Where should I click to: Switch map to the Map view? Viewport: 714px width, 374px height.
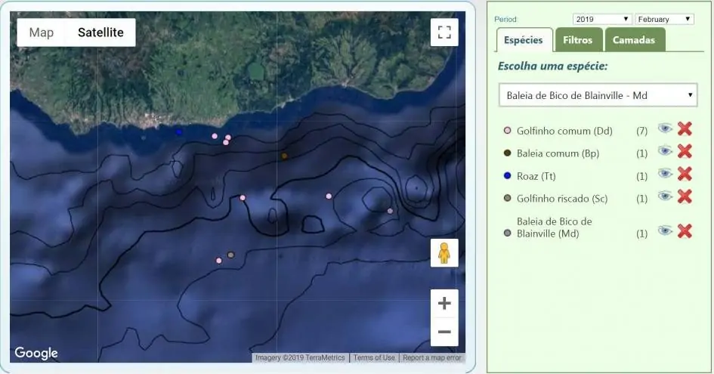[x=42, y=32]
